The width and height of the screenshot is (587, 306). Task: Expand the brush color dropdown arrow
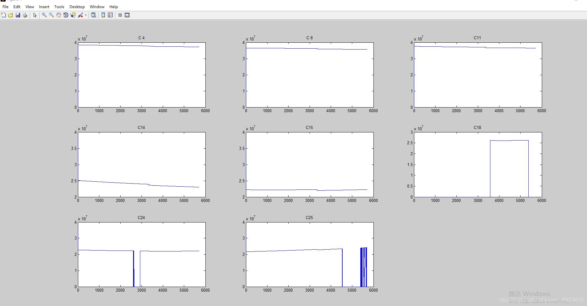pos(86,15)
